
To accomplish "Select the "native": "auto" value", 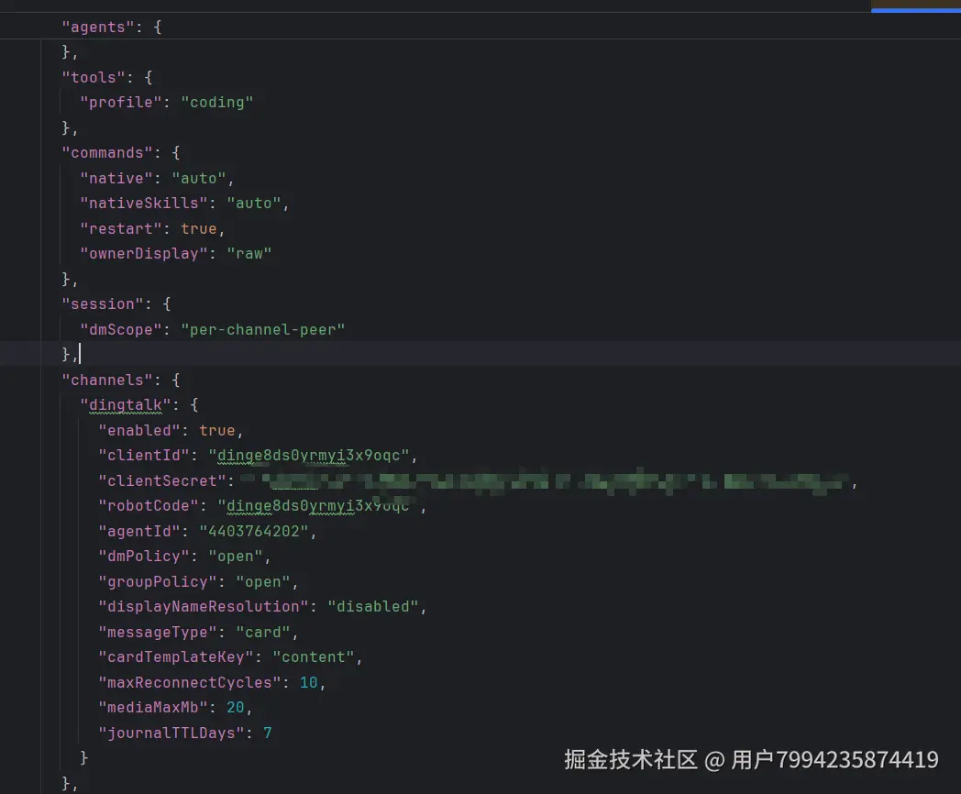I will coord(198,178).
